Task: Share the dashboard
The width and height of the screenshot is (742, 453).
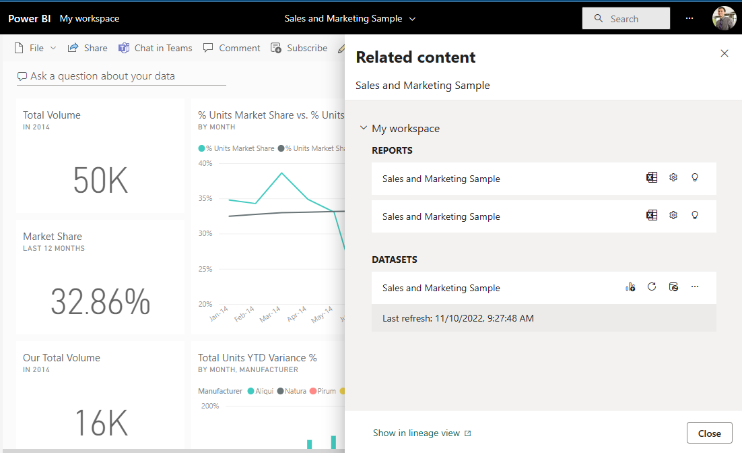Action: [x=87, y=48]
